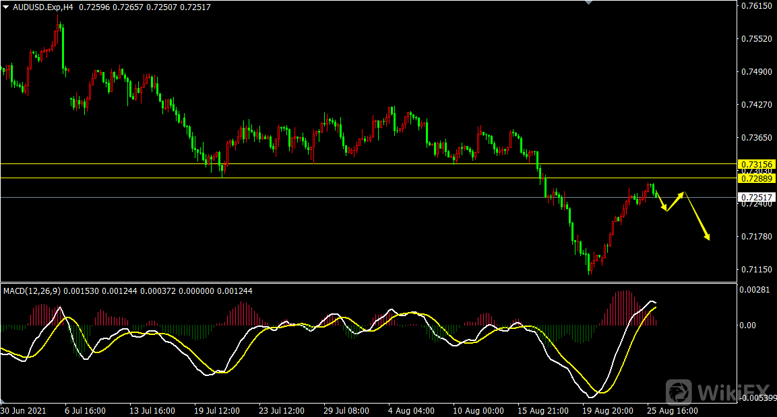The height and width of the screenshot is (417, 777).
Task: Click the upward yellow arrow drawing
Action: 675,201
